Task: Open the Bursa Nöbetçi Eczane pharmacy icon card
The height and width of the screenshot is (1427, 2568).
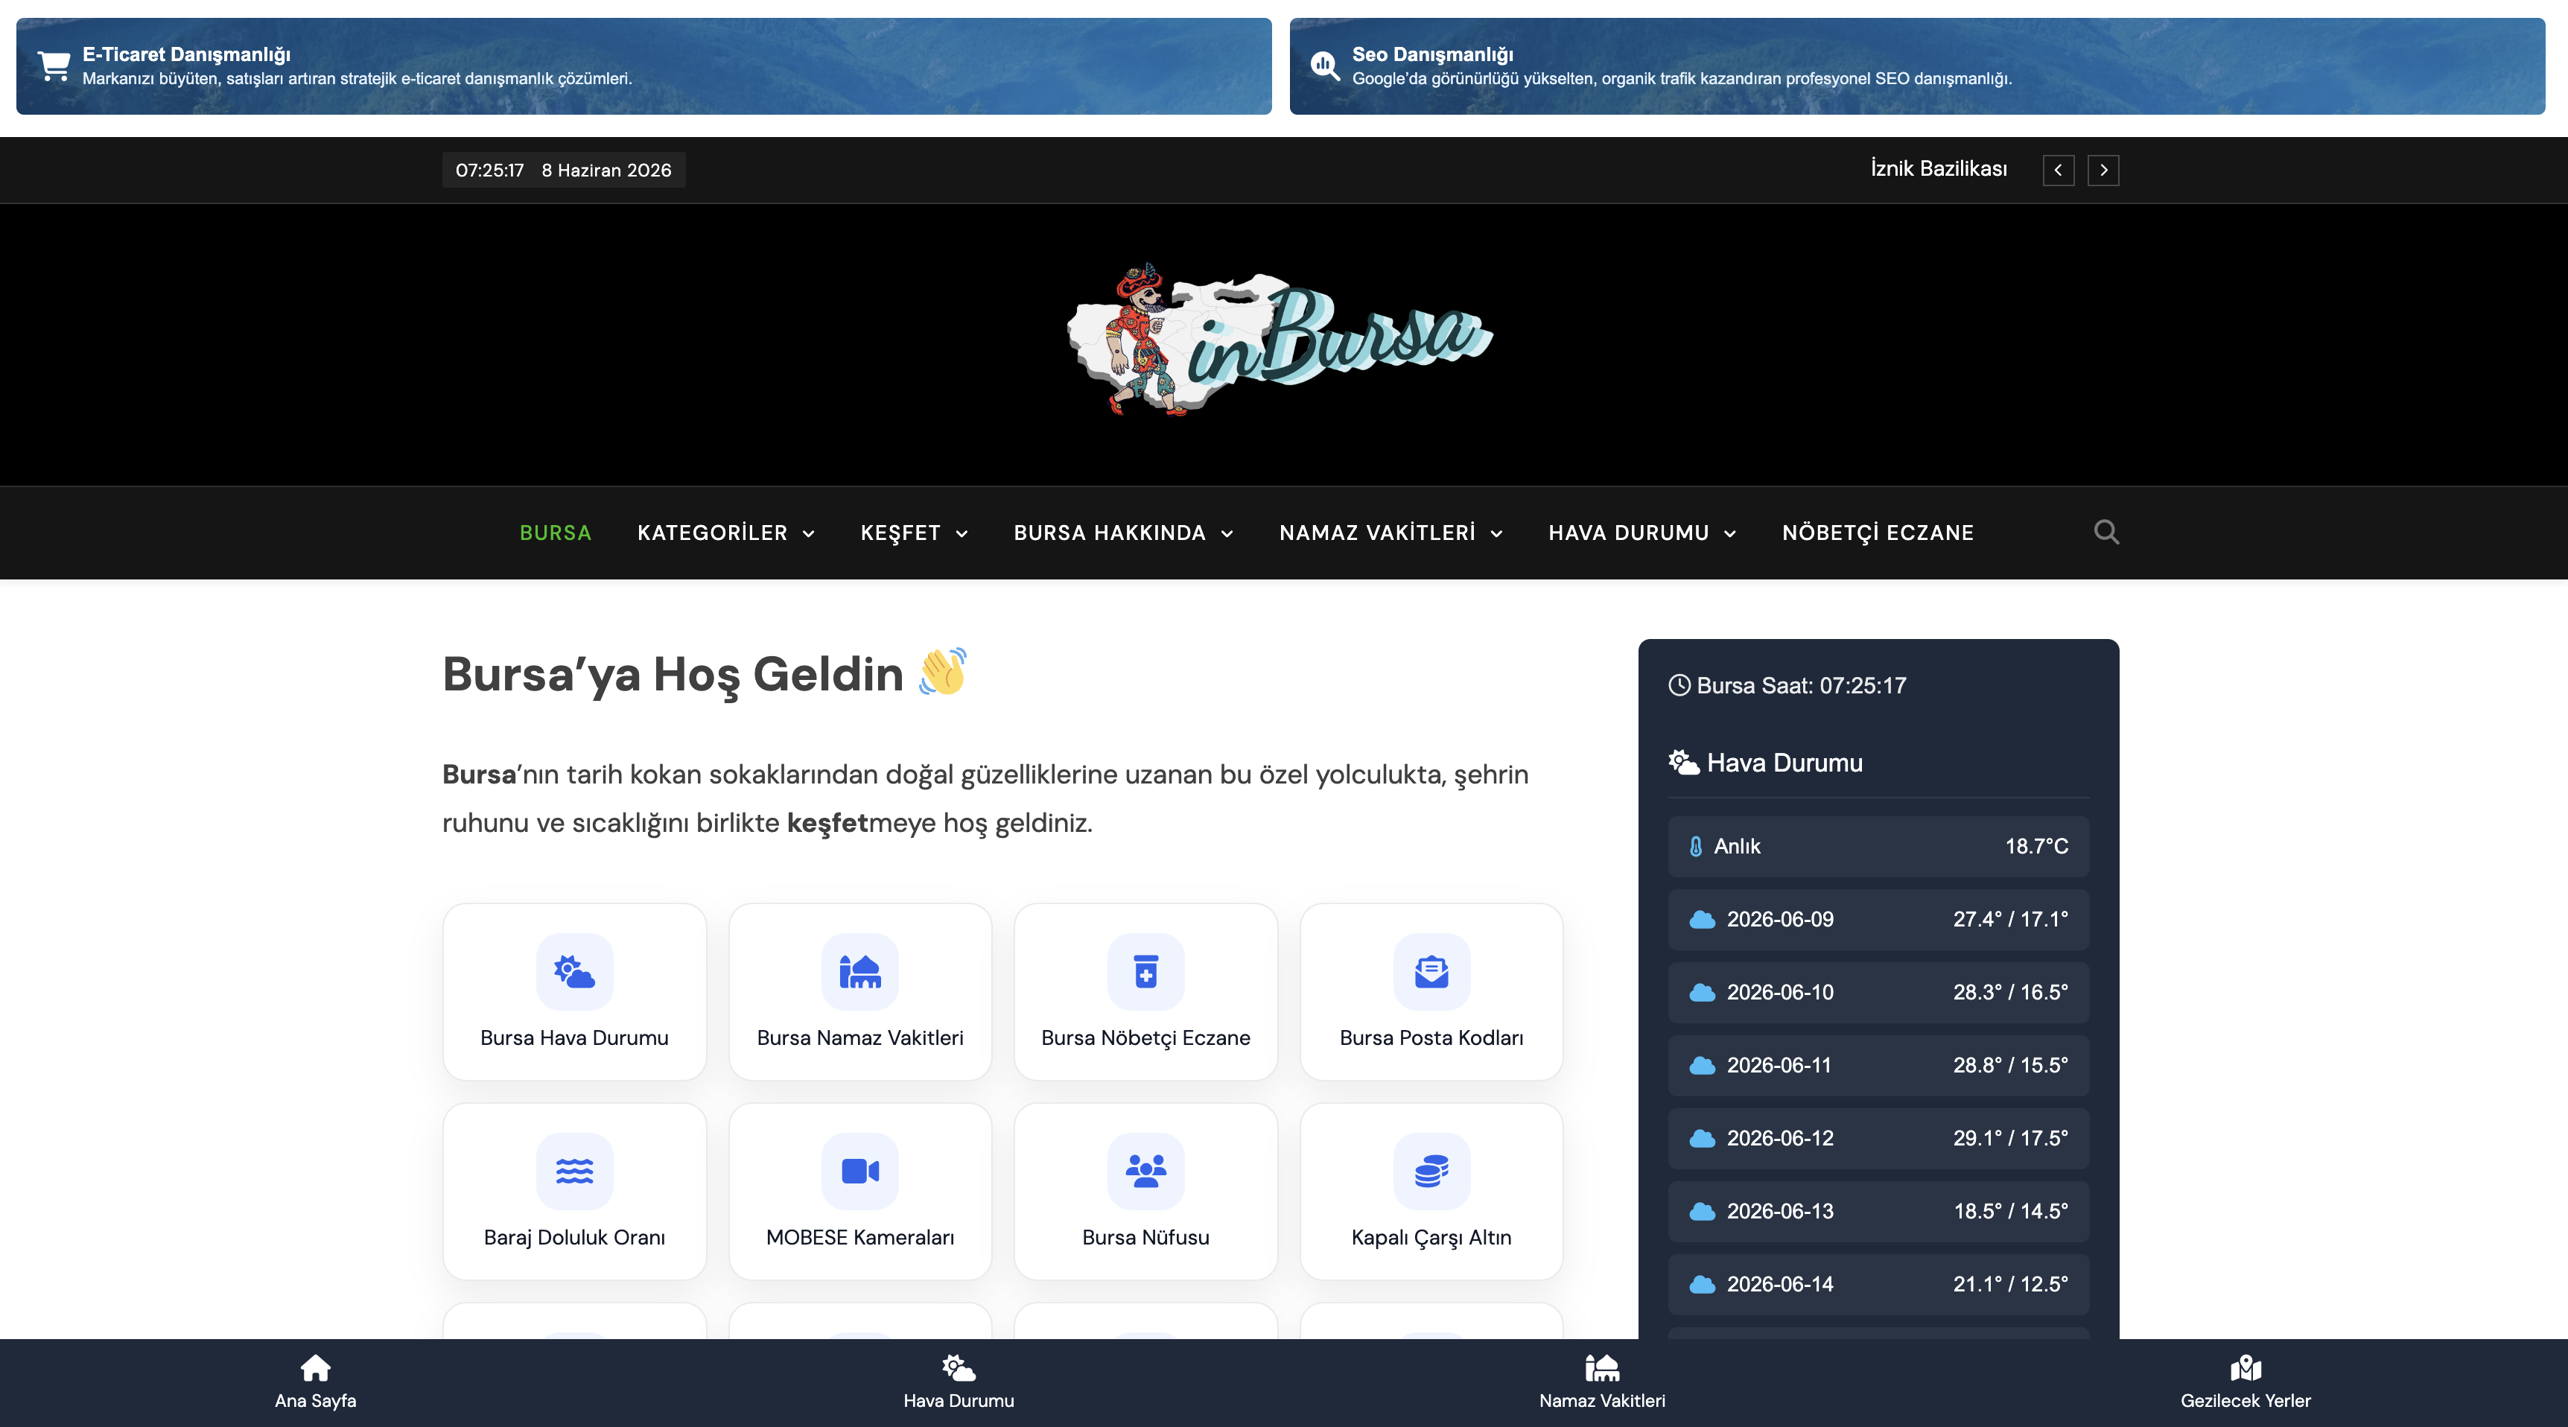Action: (x=1145, y=991)
